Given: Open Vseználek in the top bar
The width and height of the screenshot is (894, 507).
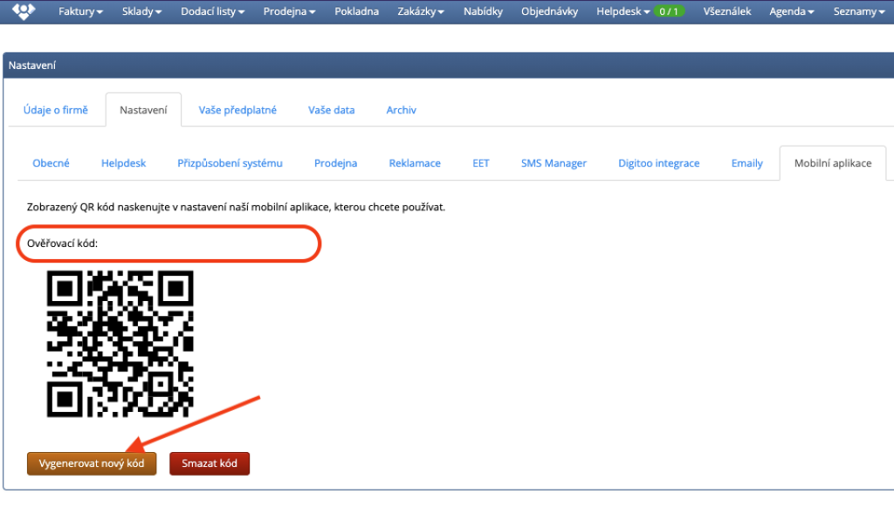Looking at the screenshot, I should [x=726, y=12].
